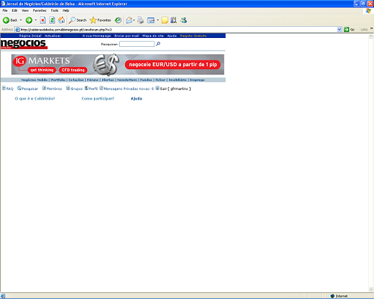The height and width of the screenshot is (299, 374).
Task: Click the icon beside forum Pesquisar link
Action: click(19, 88)
